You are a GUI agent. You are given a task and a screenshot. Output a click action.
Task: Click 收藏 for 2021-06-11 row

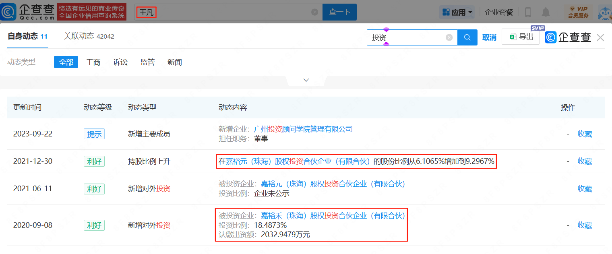click(585, 189)
